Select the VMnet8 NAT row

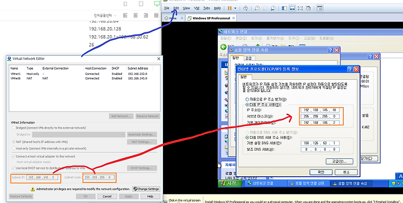(x=85, y=78)
